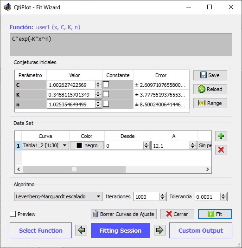Go forward with the right green arrow
This screenshot has height=248, width=242.
(x=160, y=230)
